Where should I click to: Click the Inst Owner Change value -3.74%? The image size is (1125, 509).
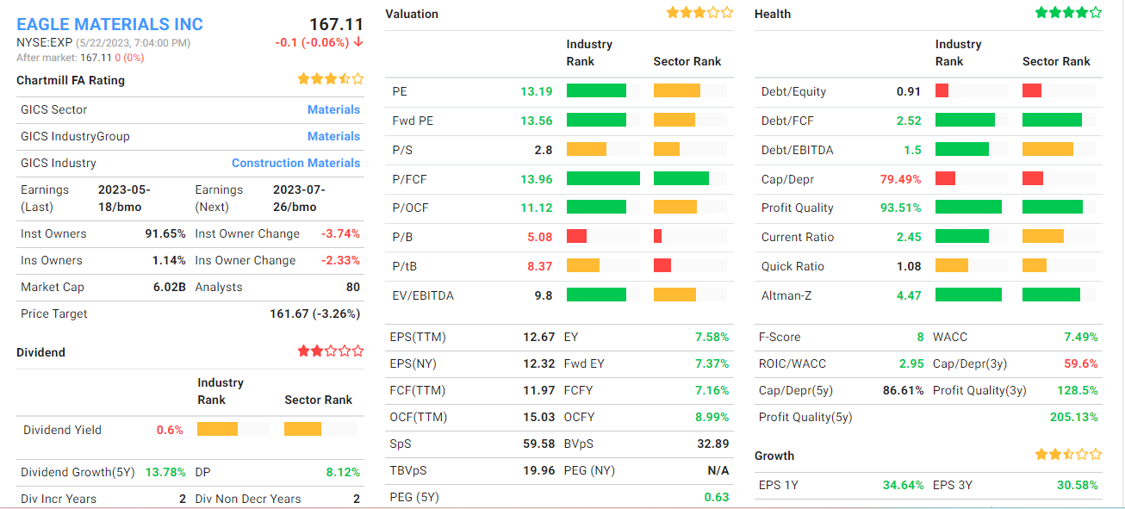pos(341,233)
